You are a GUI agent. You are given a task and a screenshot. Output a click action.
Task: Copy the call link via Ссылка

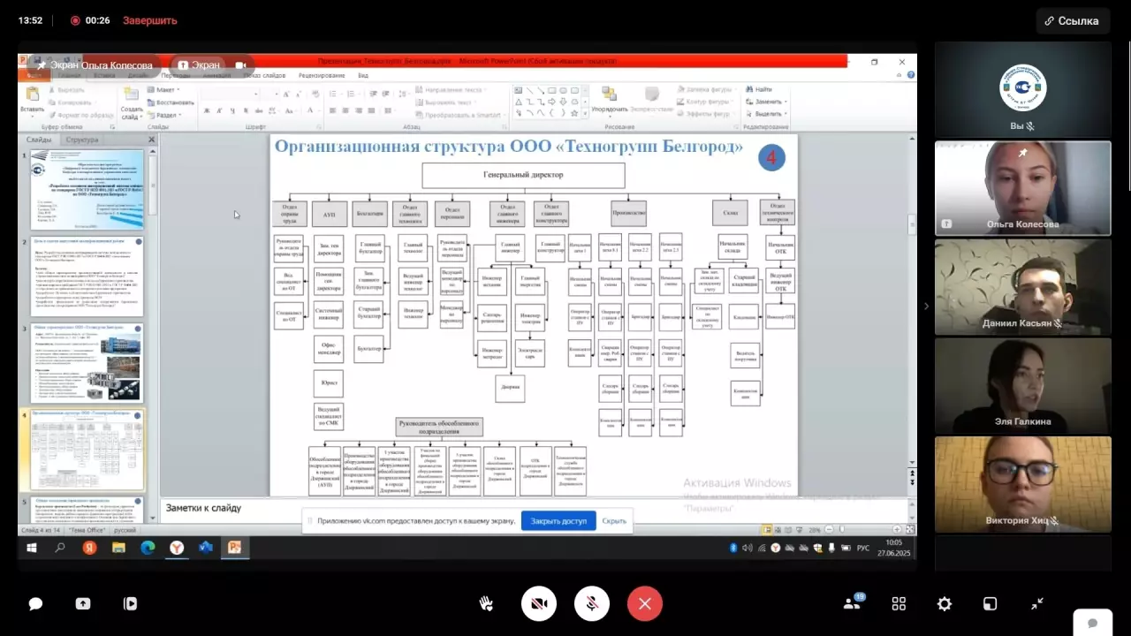[1072, 20]
